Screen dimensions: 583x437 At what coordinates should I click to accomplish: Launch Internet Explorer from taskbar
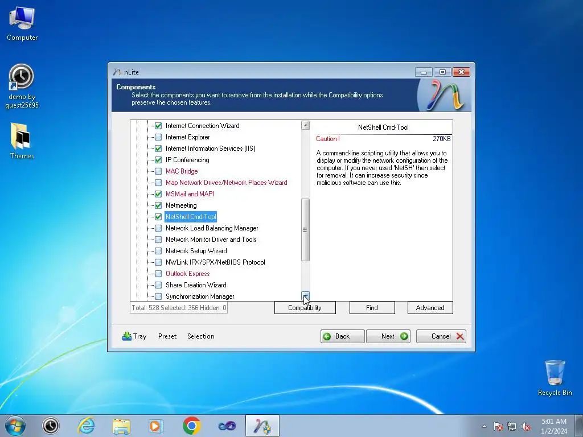[x=86, y=426]
